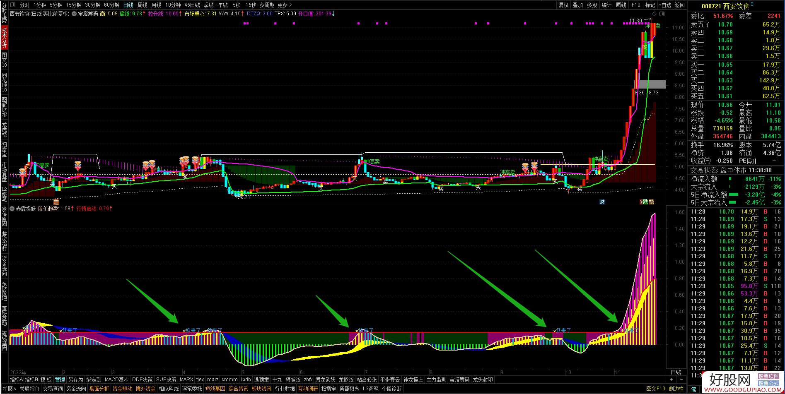Open 个股诊断 bottom tab
The width and height of the screenshot is (785, 394).
(x=391, y=389)
